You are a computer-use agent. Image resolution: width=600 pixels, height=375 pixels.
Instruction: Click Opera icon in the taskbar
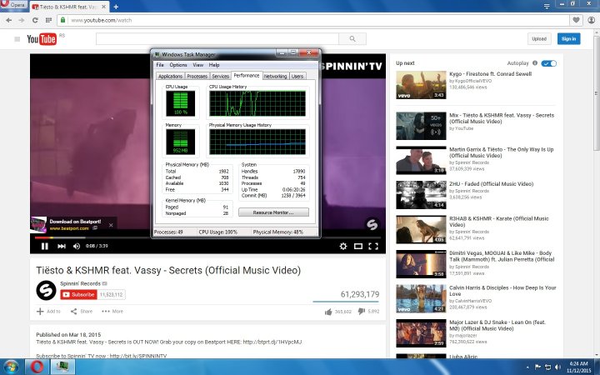37,367
